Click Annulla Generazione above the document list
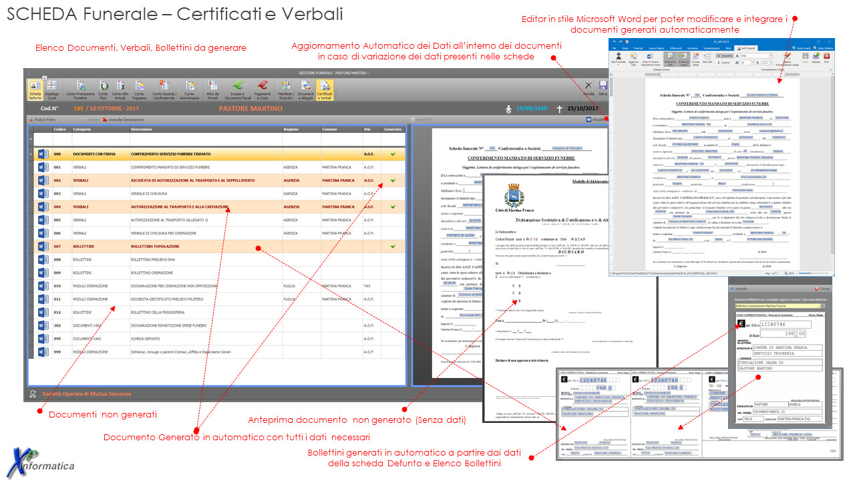This screenshot has height=481, width=855. click(x=124, y=120)
